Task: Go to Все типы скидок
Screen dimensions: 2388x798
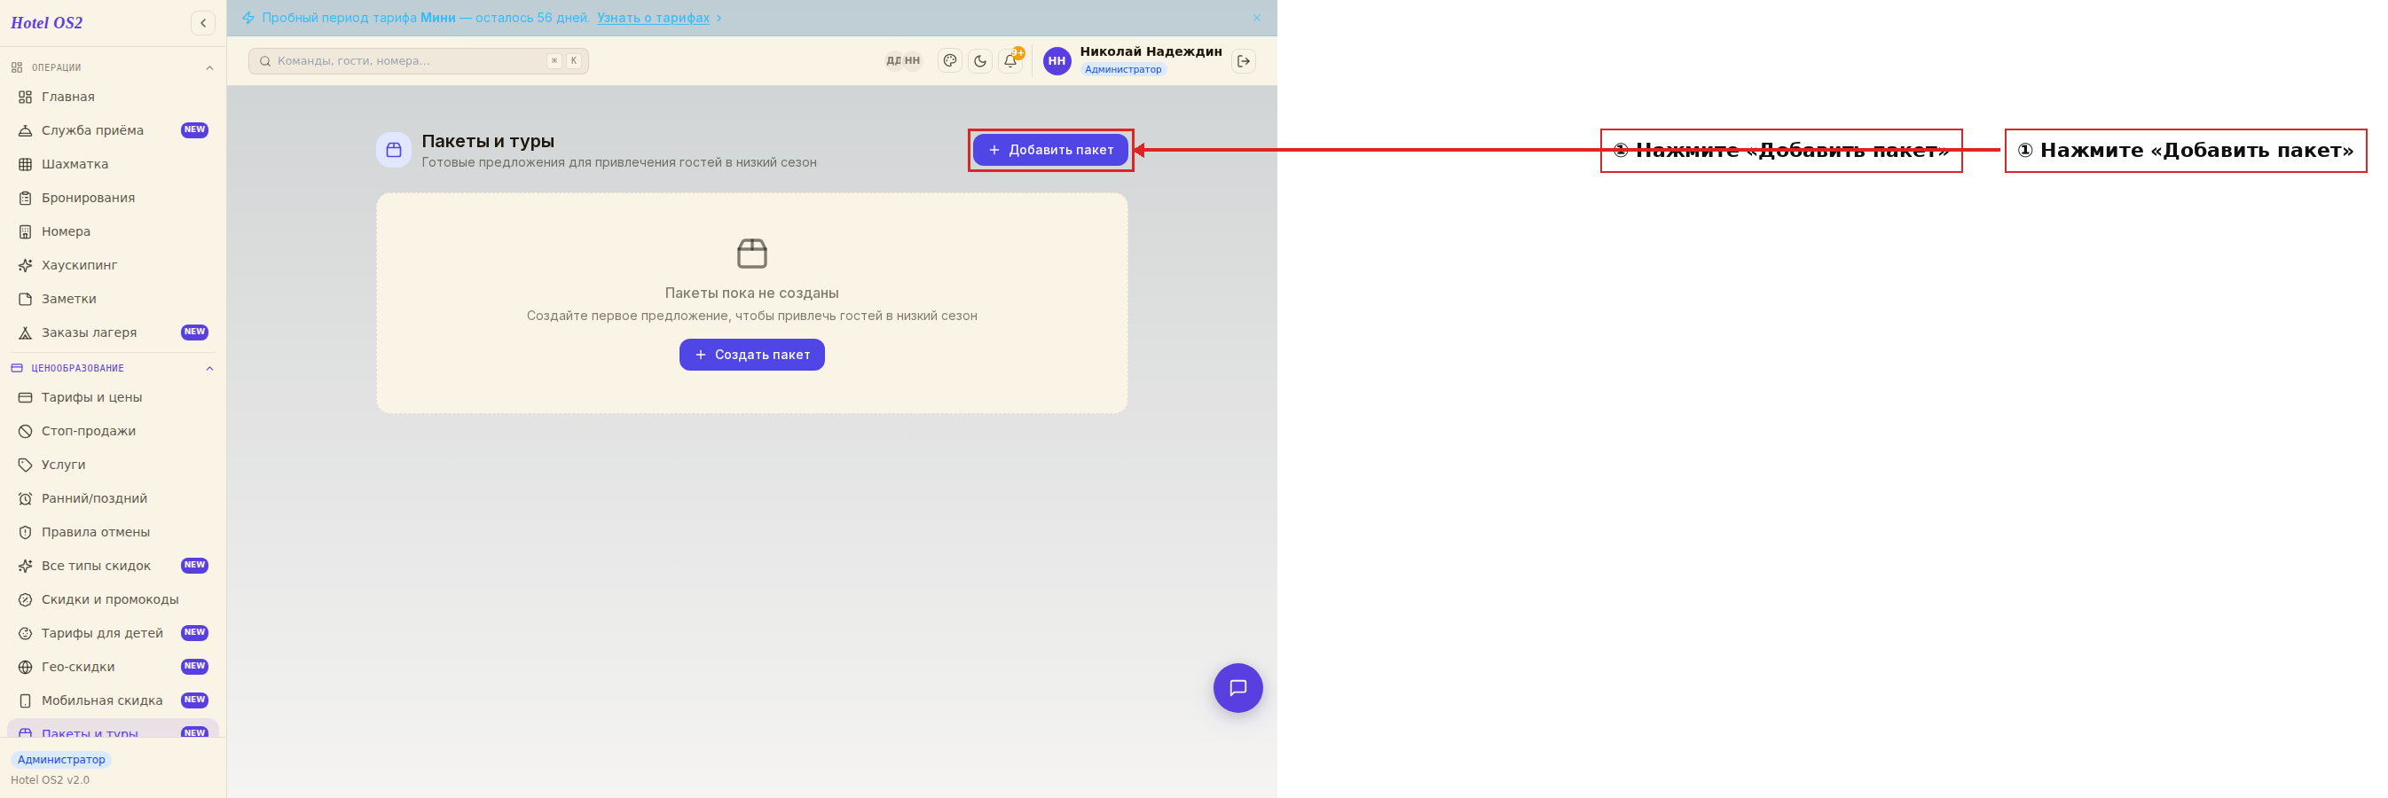Action: 112,566
